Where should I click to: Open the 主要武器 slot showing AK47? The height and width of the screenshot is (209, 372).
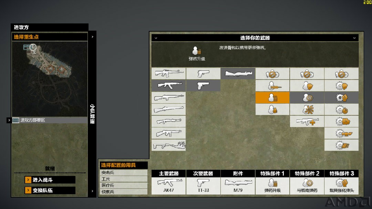click(x=168, y=186)
